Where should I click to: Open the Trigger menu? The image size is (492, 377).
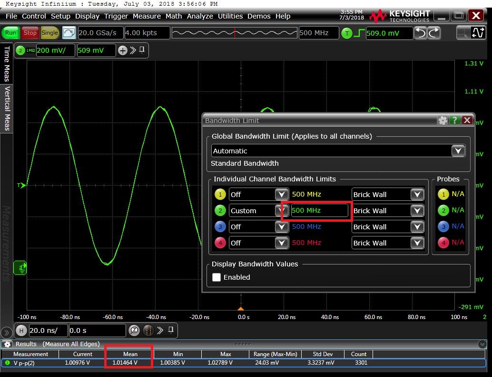[116, 16]
